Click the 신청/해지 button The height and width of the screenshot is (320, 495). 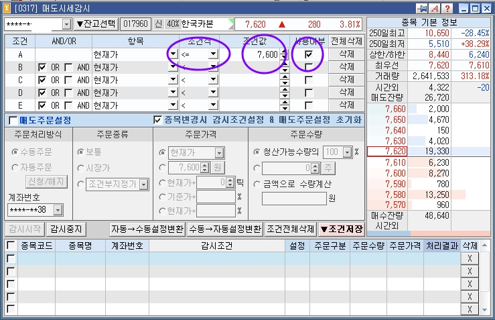[46, 182]
